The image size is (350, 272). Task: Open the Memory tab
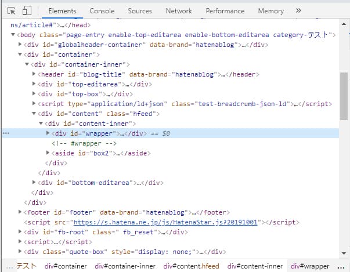pyautogui.click(x=270, y=11)
